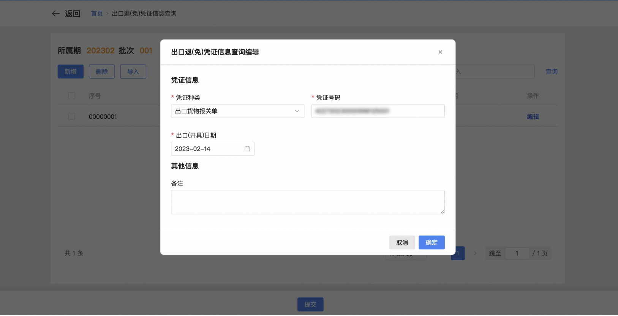The height and width of the screenshot is (316, 618).
Task: Open the calendar date picker icon
Action: 247,149
